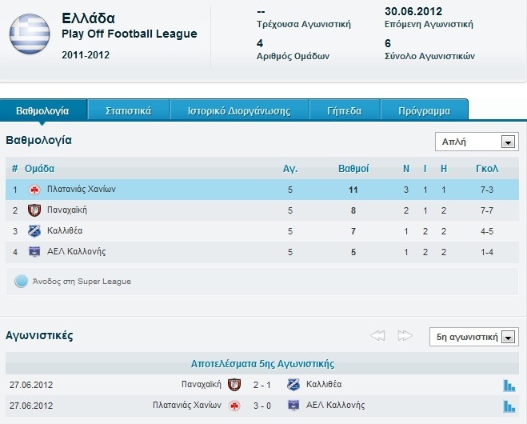Screen dimensions: 527x424
Task: Click the Γκολ column header
Action: pyautogui.click(x=486, y=169)
